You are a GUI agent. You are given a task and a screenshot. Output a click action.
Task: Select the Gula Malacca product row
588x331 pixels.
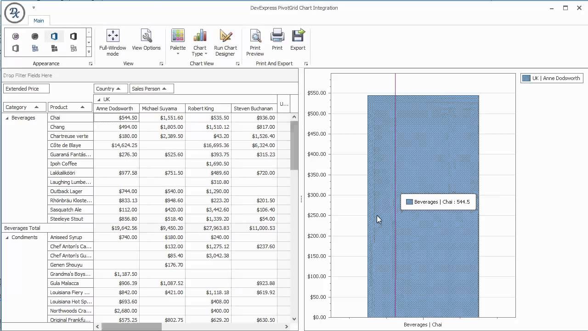coord(71,283)
